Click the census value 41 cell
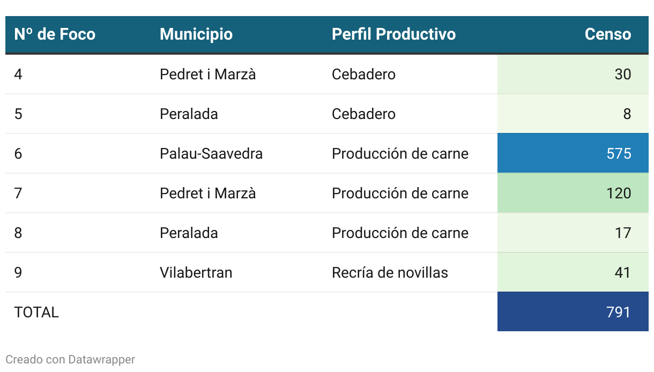 point(573,272)
